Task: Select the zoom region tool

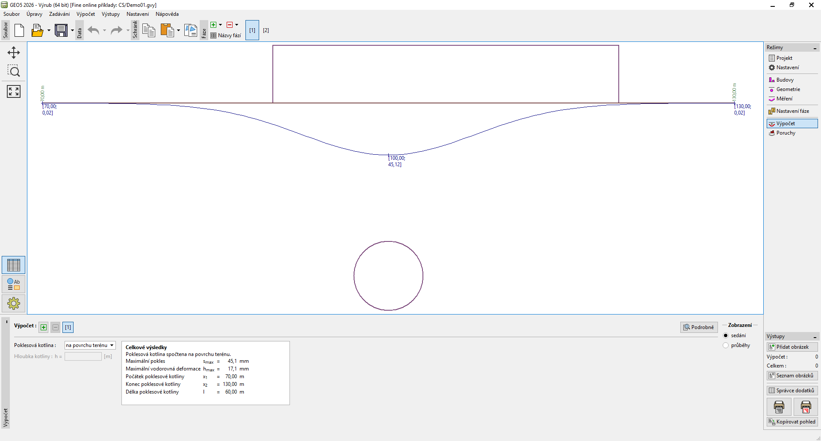Action: click(x=14, y=71)
